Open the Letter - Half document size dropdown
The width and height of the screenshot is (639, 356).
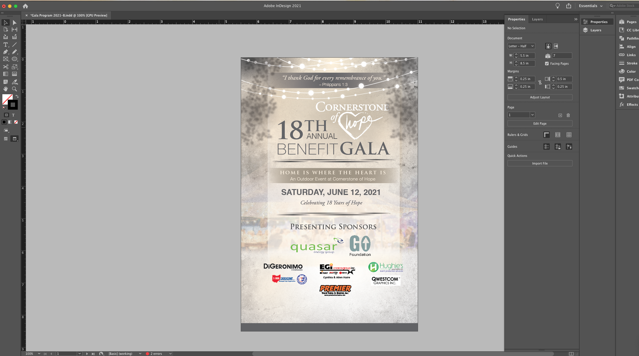[x=521, y=46]
